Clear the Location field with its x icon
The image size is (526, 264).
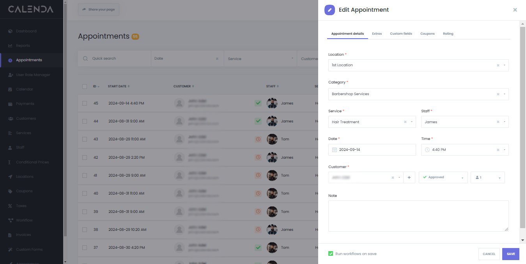click(x=498, y=66)
